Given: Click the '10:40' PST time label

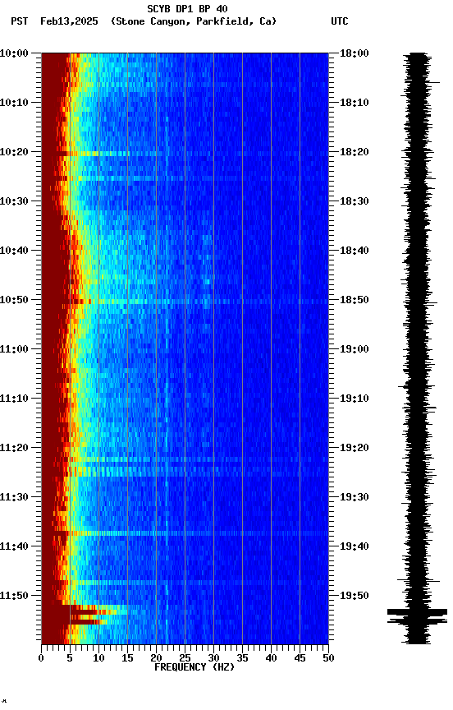Looking at the screenshot, I should pyautogui.click(x=14, y=251).
